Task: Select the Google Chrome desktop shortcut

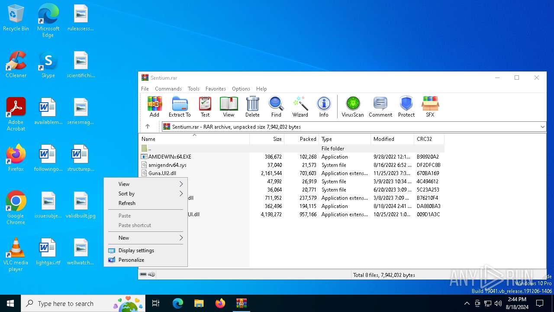Action: tap(16, 208)
